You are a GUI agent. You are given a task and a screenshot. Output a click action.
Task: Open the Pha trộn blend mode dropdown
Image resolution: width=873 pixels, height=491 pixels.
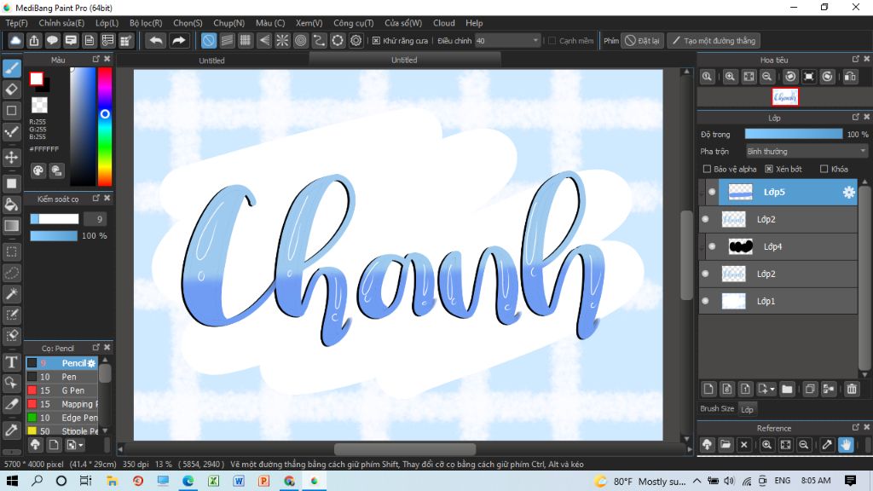(807, 152)
